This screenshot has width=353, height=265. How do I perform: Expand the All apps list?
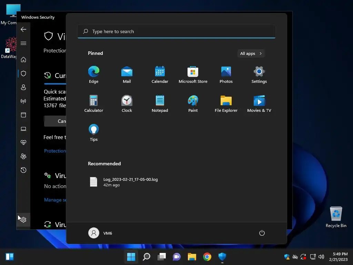click(x=251, y=53)
